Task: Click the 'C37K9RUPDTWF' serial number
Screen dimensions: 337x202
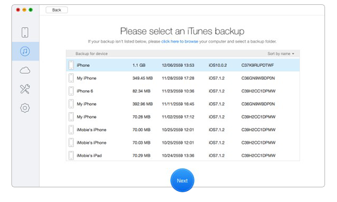Action: click(x=258, y=65)
